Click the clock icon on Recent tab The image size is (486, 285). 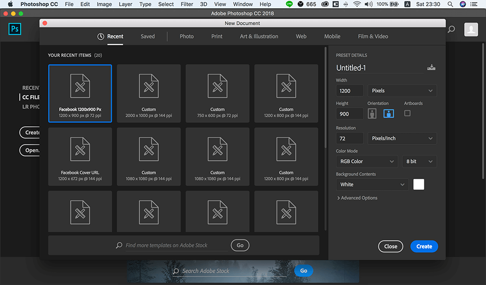101,36
